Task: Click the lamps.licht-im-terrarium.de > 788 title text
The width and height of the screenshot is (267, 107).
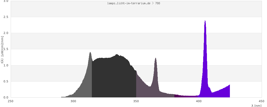Action: (133, 3)
